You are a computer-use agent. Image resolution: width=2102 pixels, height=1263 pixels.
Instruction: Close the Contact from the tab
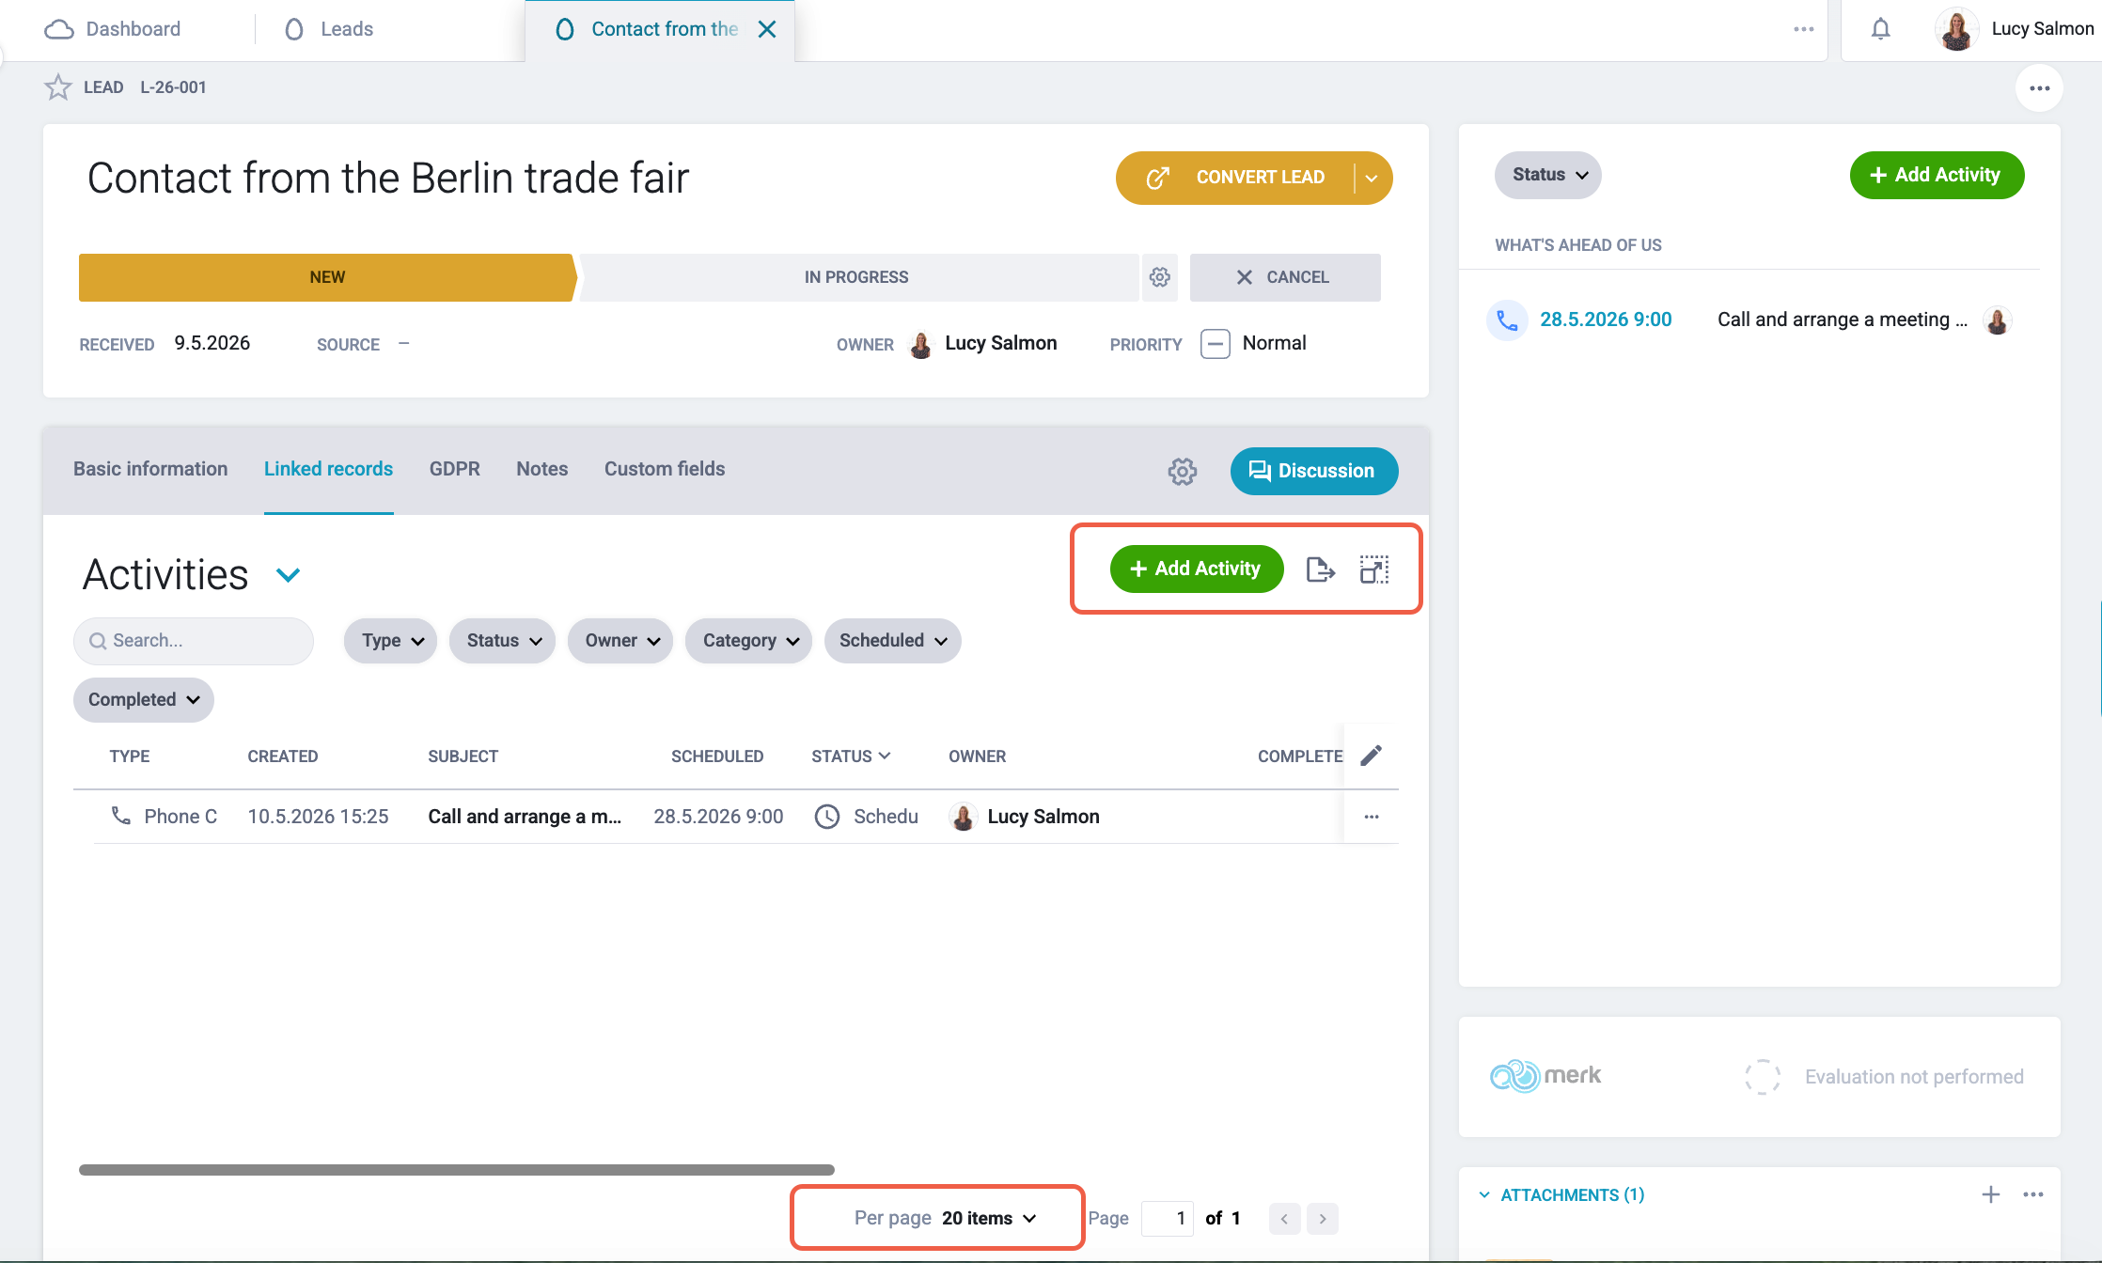click(x=767, y=29)
